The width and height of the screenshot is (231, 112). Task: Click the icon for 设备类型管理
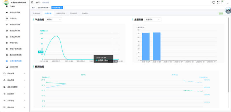pos(4,87)
